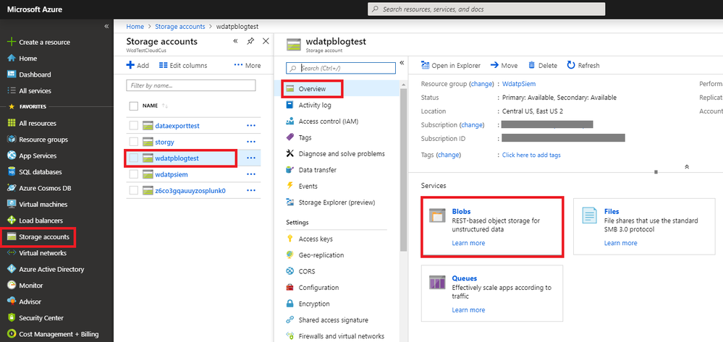
Task: Click the Virtual networks icon
Action: coord(12,253)
